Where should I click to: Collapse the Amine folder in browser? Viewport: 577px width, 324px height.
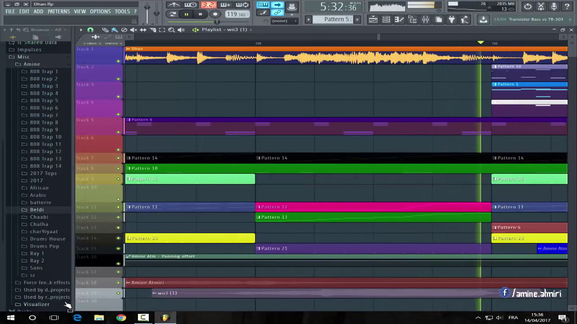pos(32,64)
